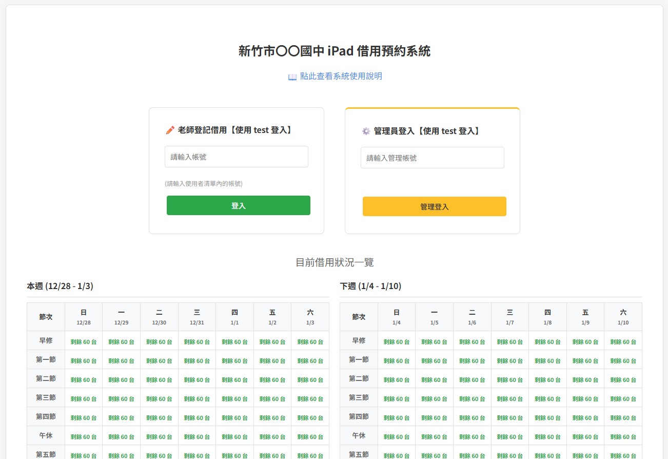Image resolution: width=668 pixels, height=459 pixels.
Task: Click this week's 第三節 row label
Action: click(x=46, y=397)
